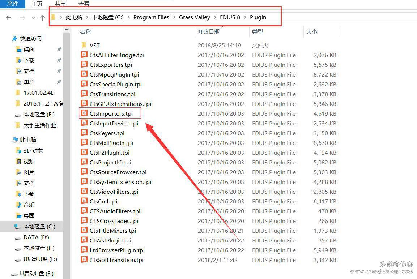
Task: Open pinned 文档 under quick access
Action: point(29,71)
